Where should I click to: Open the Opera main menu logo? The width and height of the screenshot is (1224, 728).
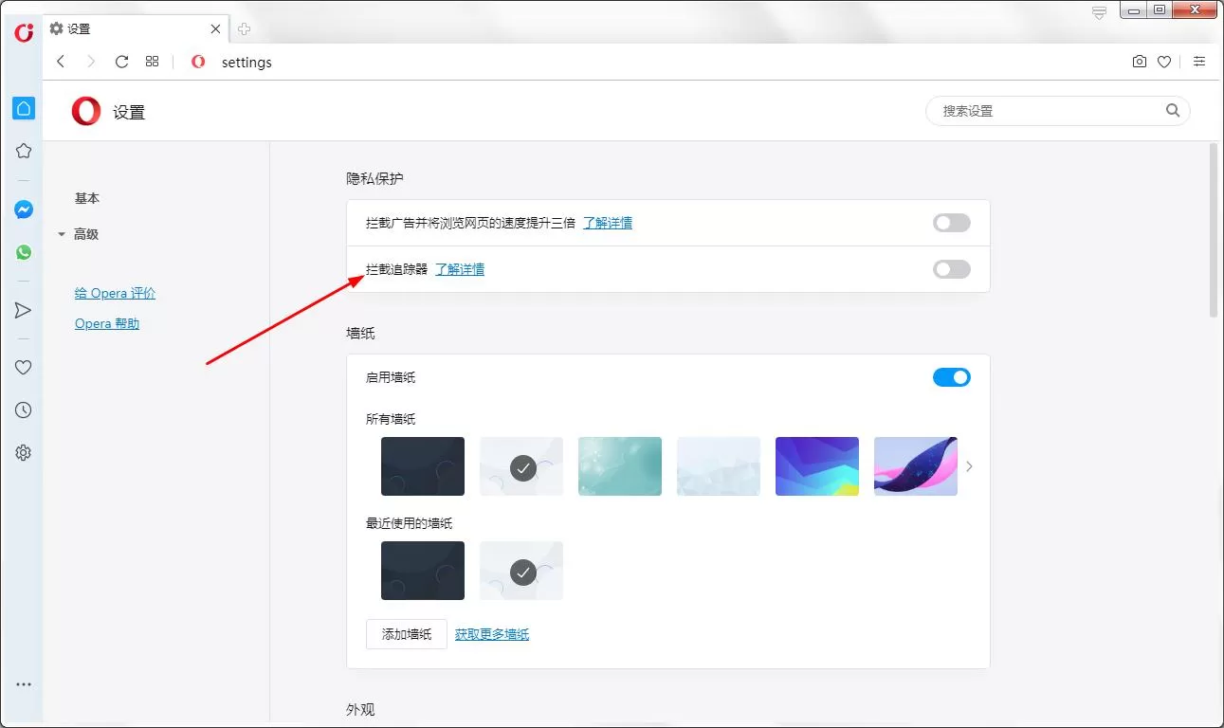click(24, 32)
